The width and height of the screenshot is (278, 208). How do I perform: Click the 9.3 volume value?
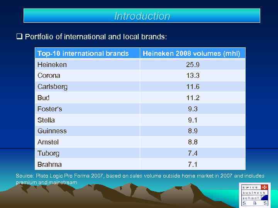click(193, 109)
